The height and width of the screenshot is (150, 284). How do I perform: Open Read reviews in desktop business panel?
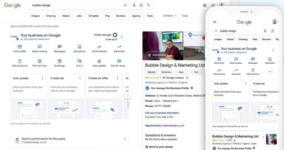pyautogui.click(x=40, y=47)
